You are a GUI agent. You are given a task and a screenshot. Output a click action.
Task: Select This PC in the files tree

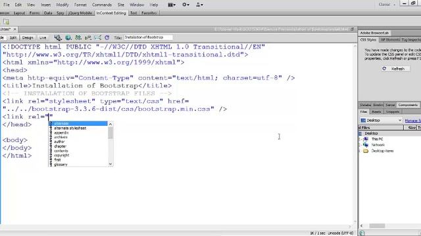click(x=377, y=139)
